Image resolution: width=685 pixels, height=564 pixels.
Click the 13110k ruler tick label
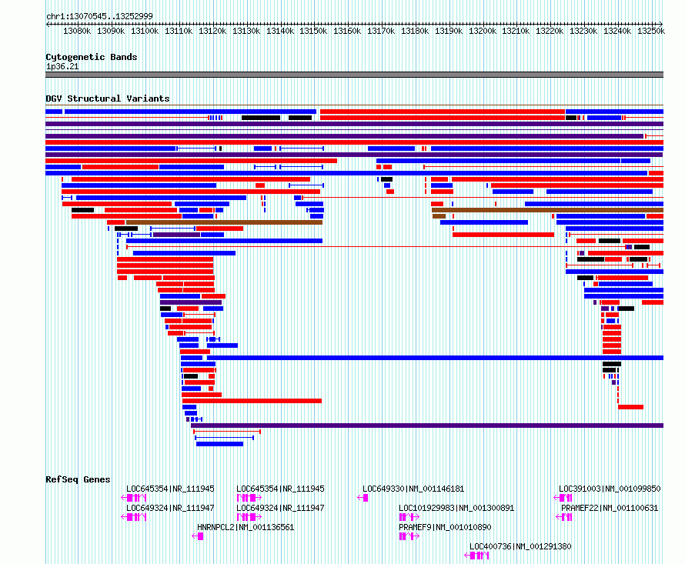179,31
